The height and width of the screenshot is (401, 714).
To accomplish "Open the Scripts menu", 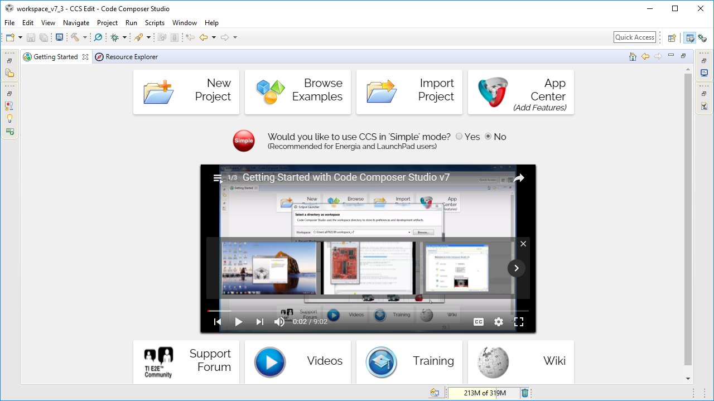I will click(x=155, y=23).
